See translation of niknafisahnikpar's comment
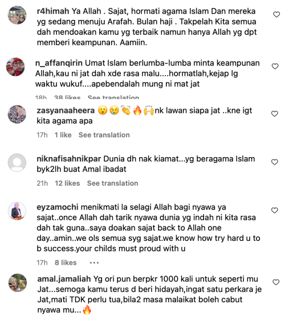Image resolution: width=285 pixels, height=320 pixels. 112,183
